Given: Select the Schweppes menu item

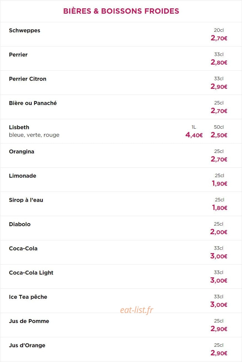Looking at the screenshot, I should coord(25,31).
